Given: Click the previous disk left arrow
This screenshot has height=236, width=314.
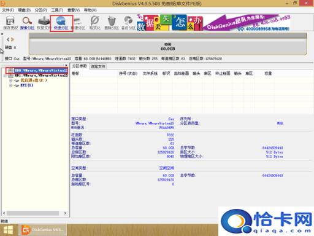Looking at the screenshot, I should click(8, 39).
